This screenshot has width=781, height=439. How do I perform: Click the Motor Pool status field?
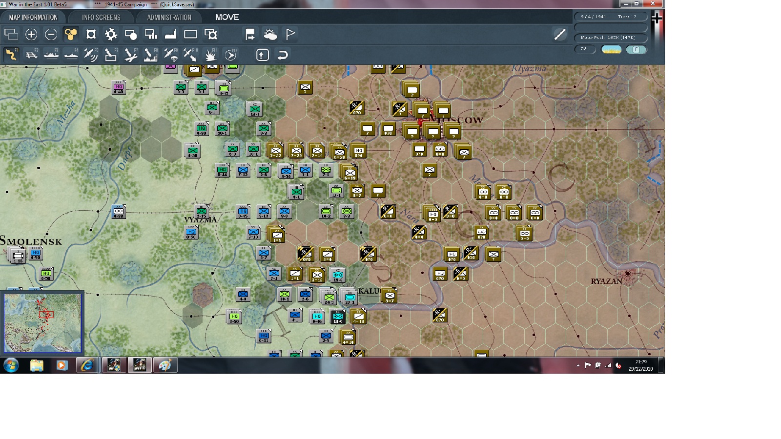click(611, 38)
